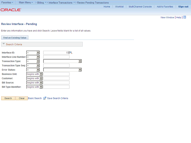Open the Bill Type Identifier operator dropdown
This screenshot has width=191, height=143.
click(x=35, y=87)
